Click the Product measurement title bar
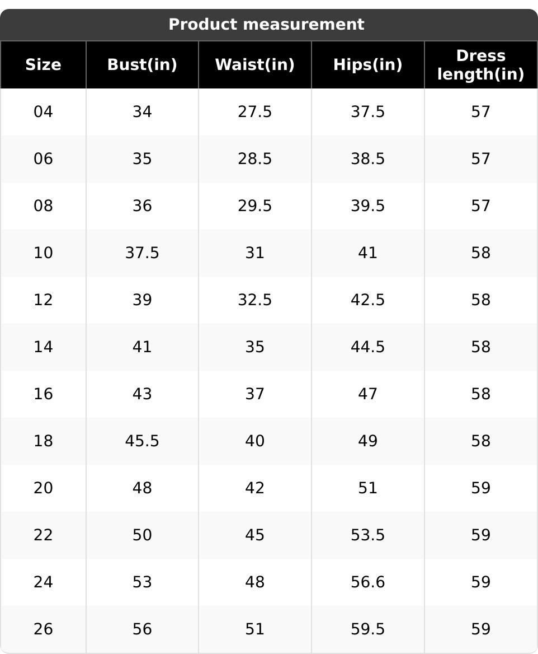Viewport: 538px width, 654px height. [266, 25]
